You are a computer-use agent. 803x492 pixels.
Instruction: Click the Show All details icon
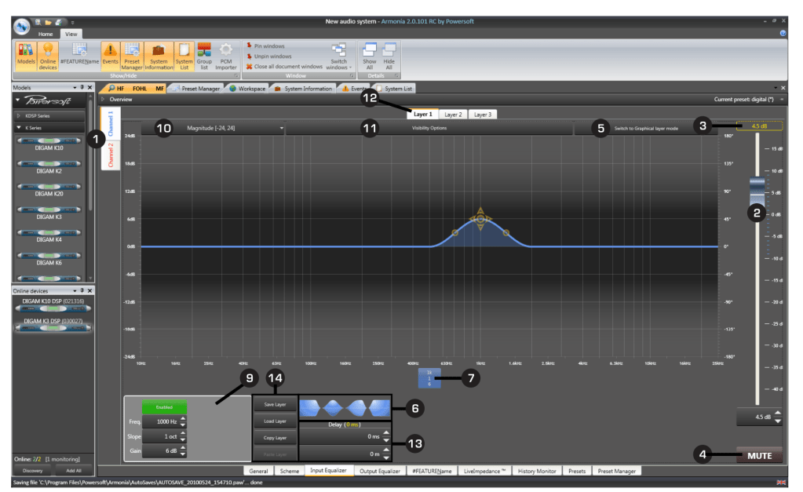click(370, 57)
